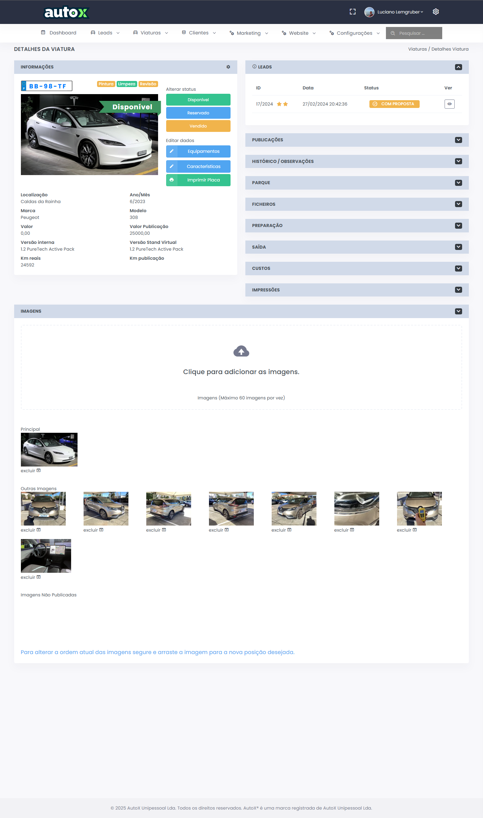Expand the Publicações panel
The image size is (483, 818).
[x=458, y=140]
